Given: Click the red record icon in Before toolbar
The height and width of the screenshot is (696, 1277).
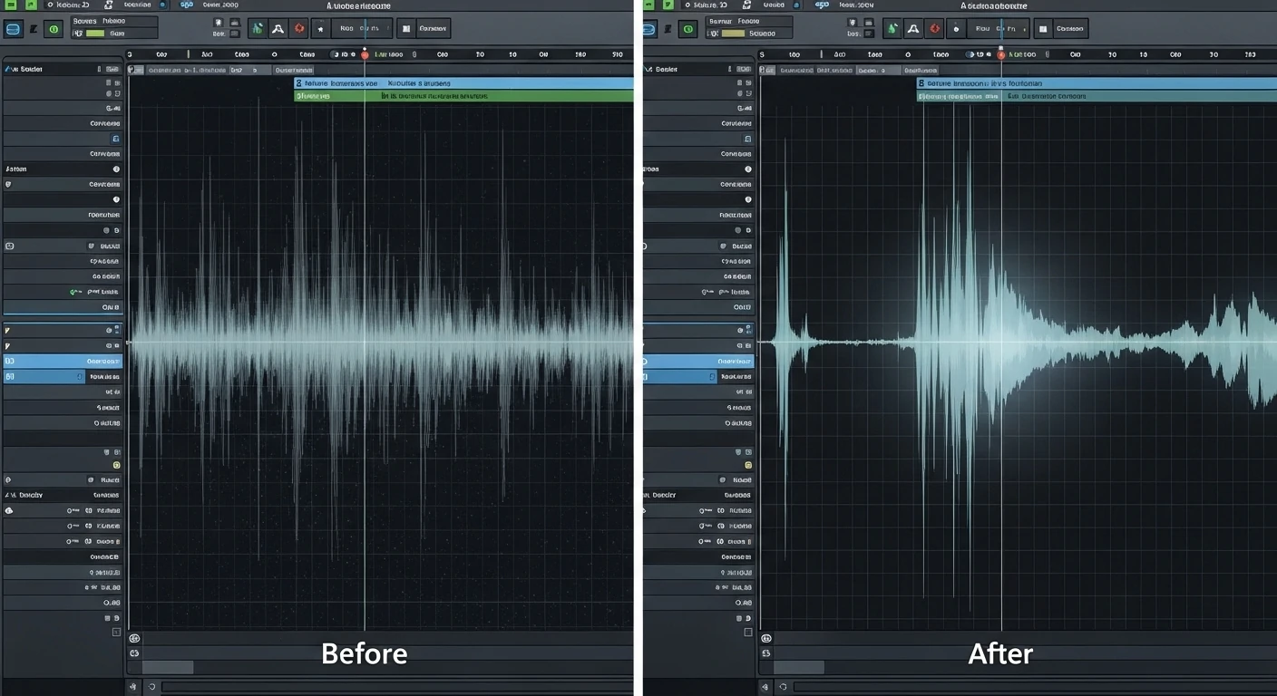Looking at the screenshot, I should tap(298, 29).
